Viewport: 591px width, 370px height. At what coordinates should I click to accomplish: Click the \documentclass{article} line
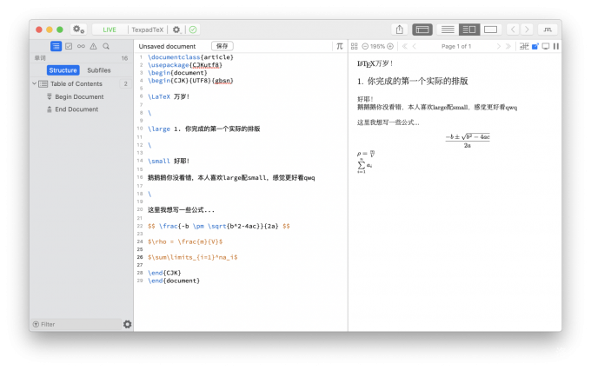190,57
